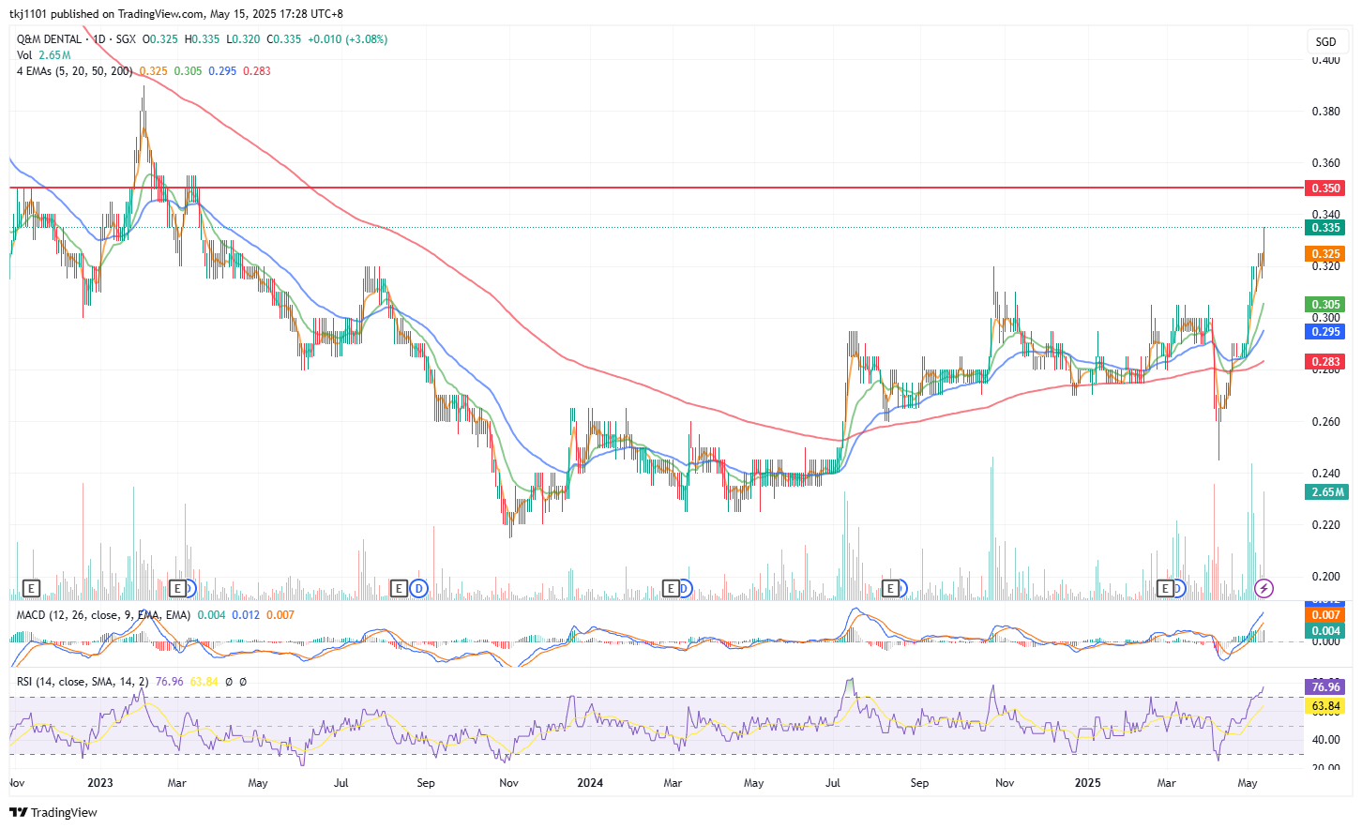This screenshot has height=829, width=1362.
Task: Click the dividend D marker beside March 2024 earnings
Action: pyautogui.click(x=686, y=588)
